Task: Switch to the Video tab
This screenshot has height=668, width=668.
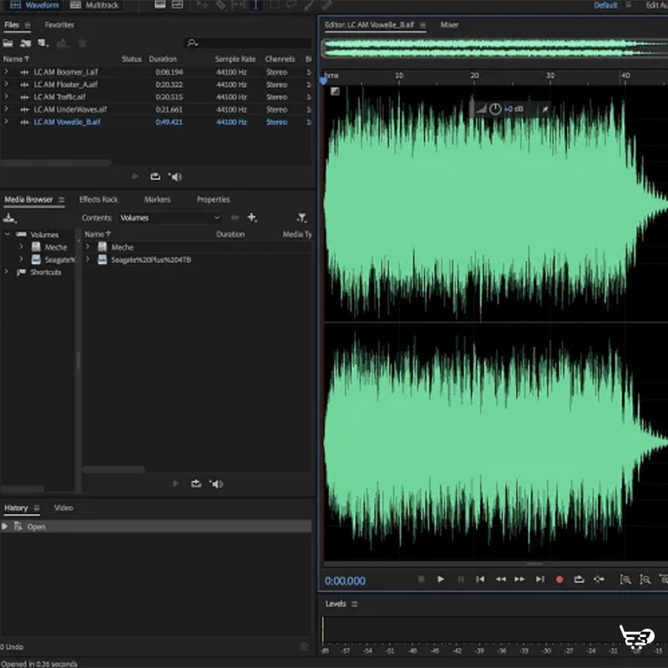Action: [x=63, y=508]
